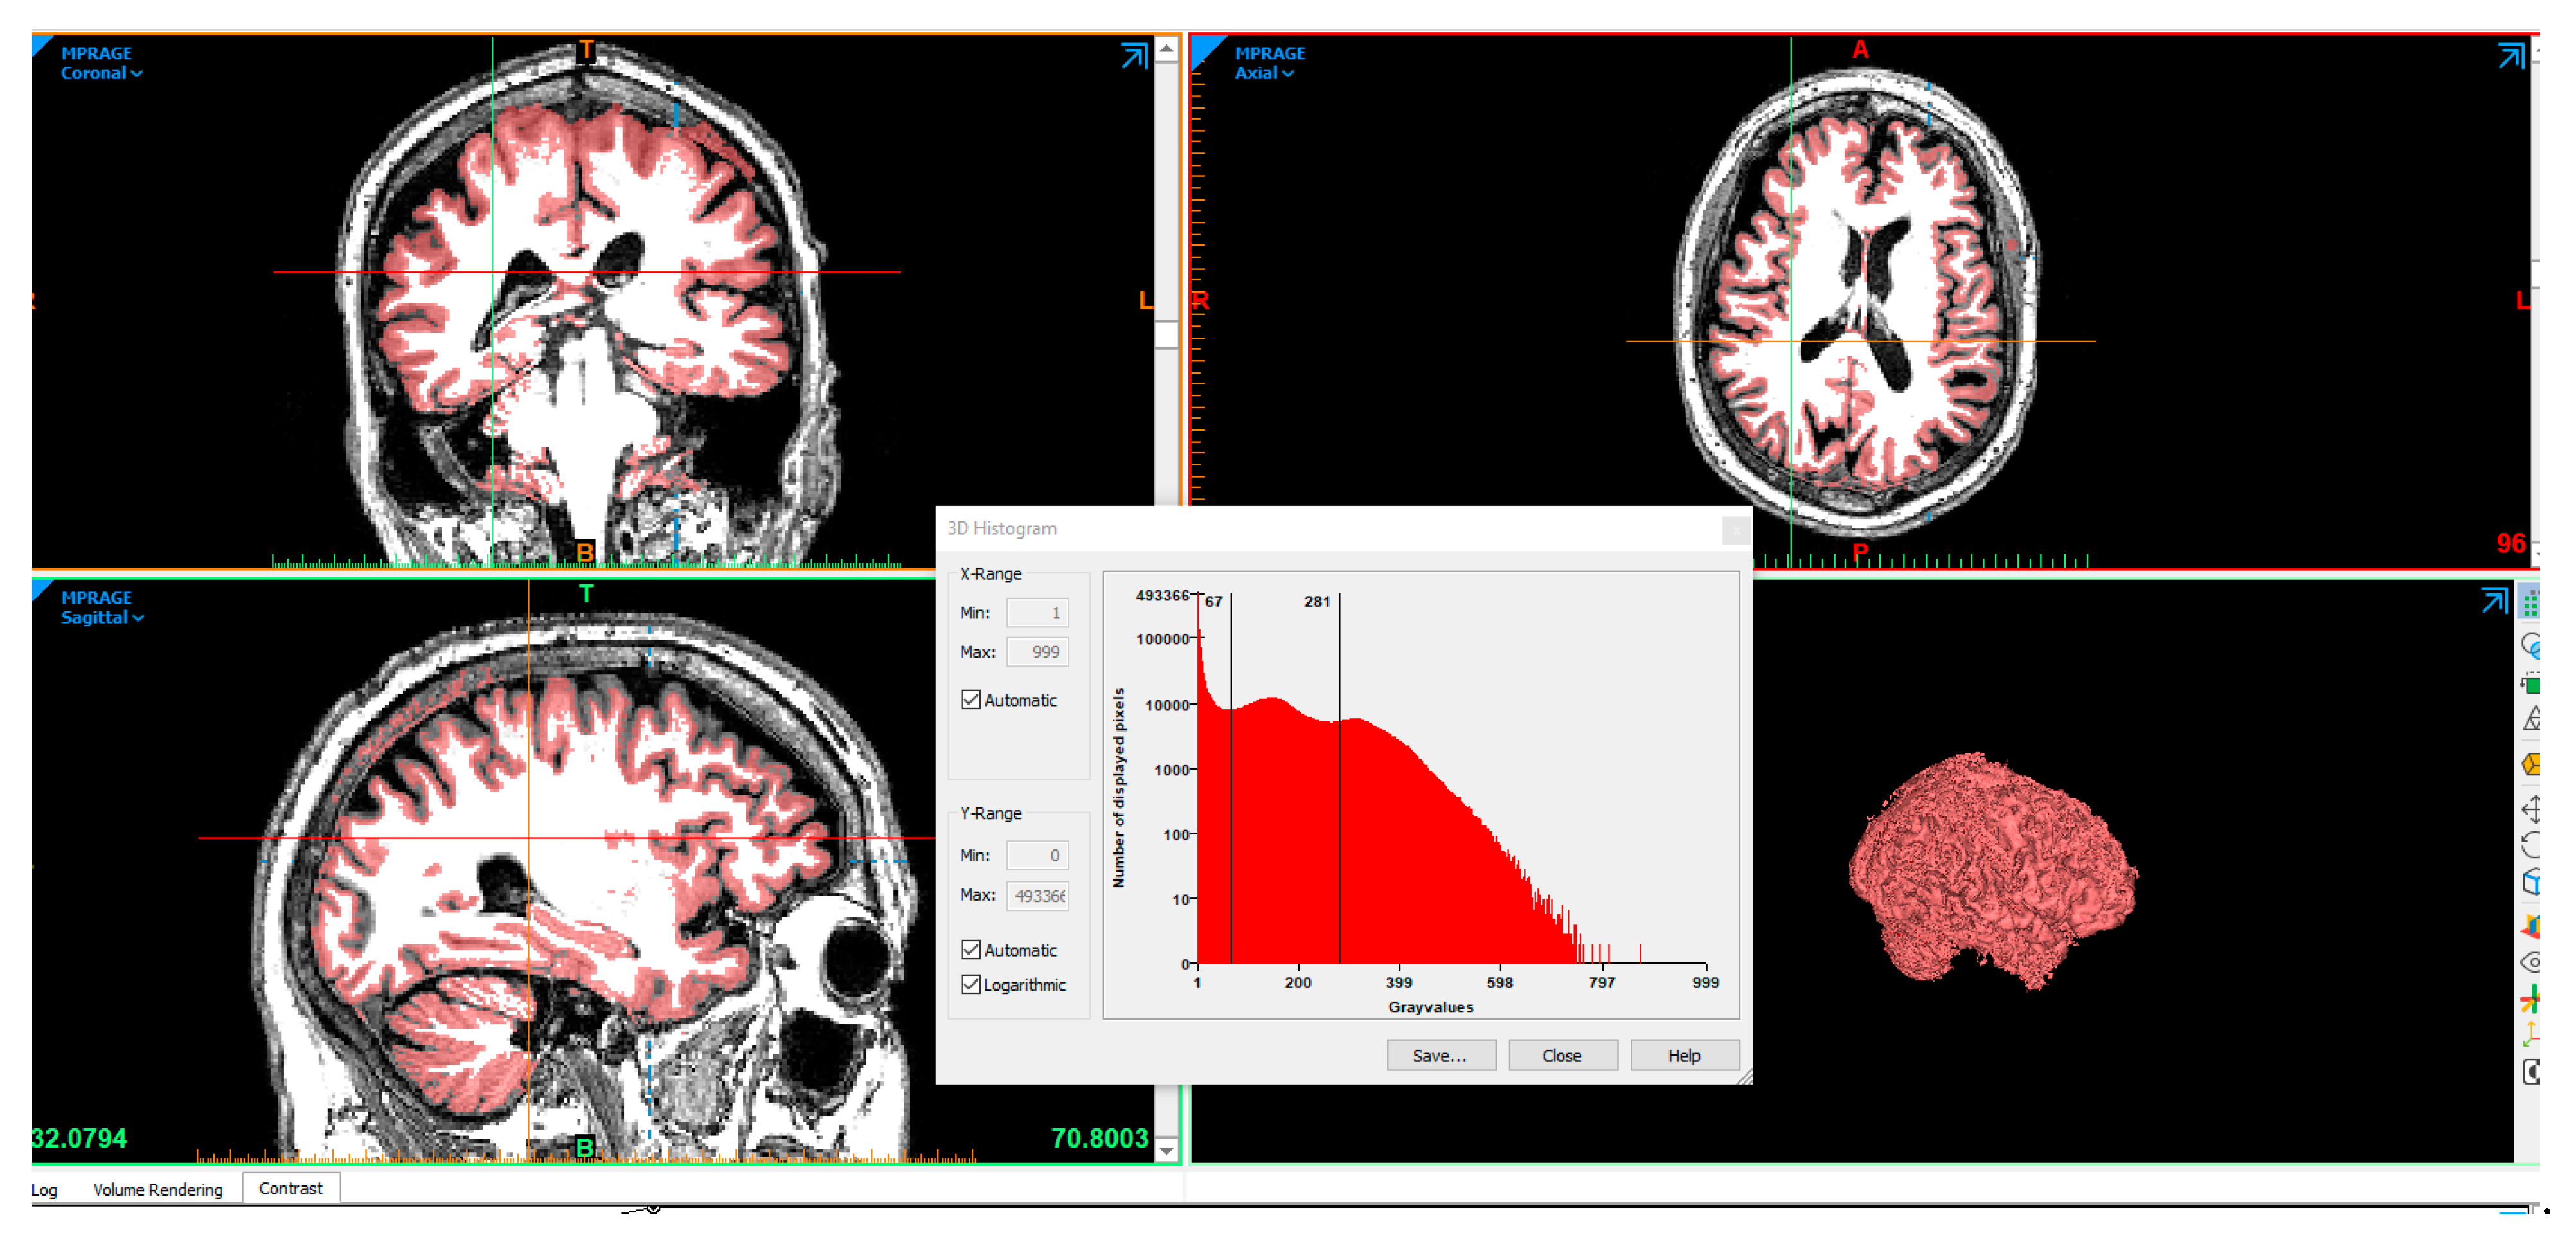Click the X-Range Max input field

[x=1037, y=652]
